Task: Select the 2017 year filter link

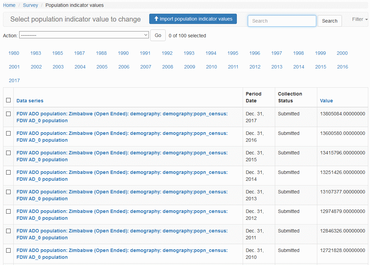Action: coord(14,80)
